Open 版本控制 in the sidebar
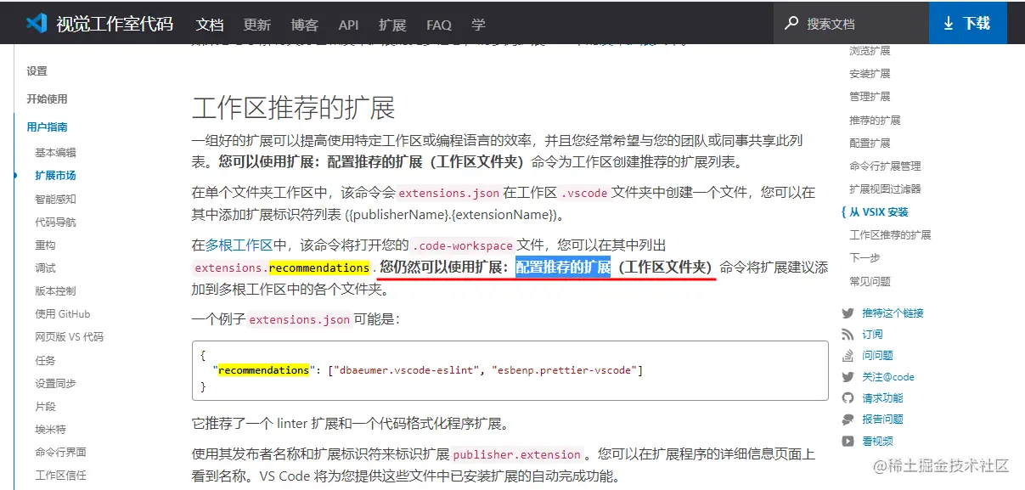Viewport: 1025px width, 490px height. pyautogui.click(x=55, y=291)
